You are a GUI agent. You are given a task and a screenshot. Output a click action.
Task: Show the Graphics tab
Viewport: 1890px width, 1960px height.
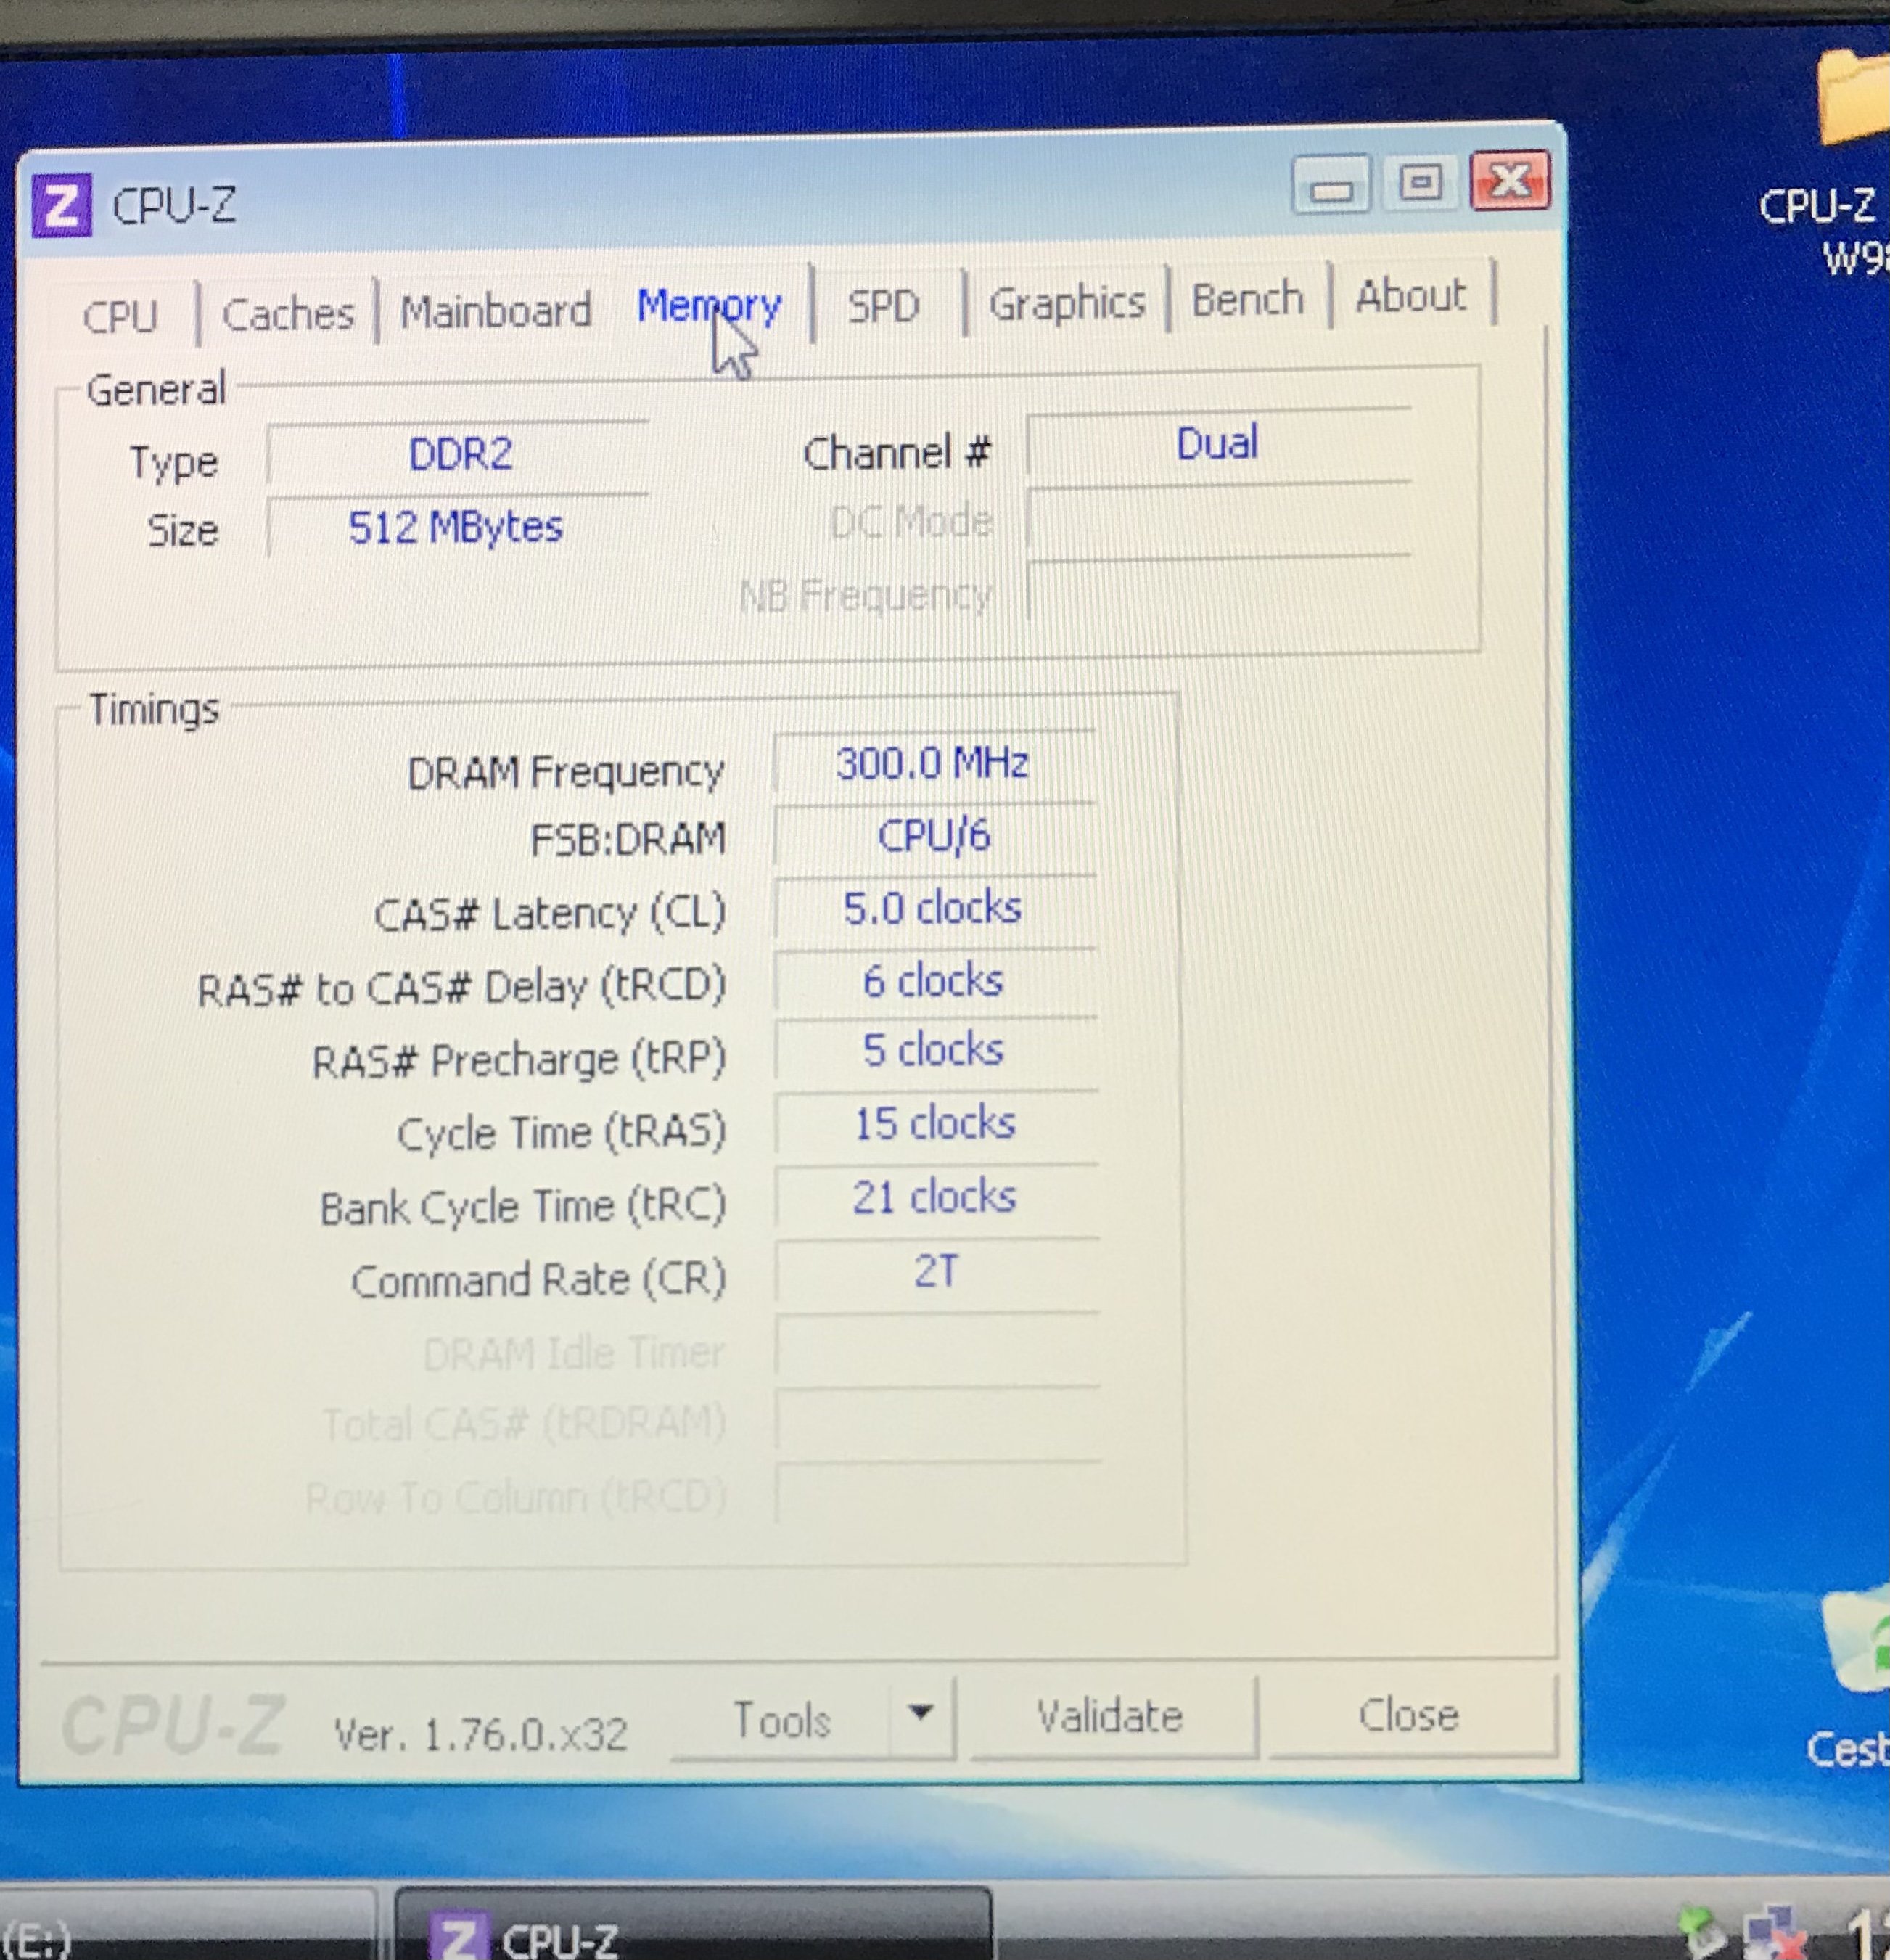tap(1066, 303)
